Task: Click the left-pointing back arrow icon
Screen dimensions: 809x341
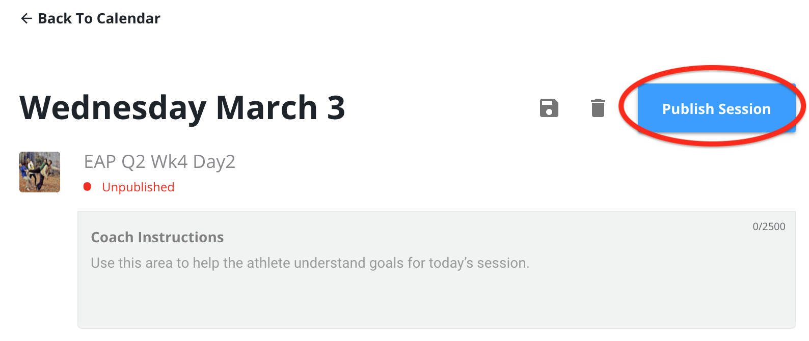Action: [x=26, y=19]
